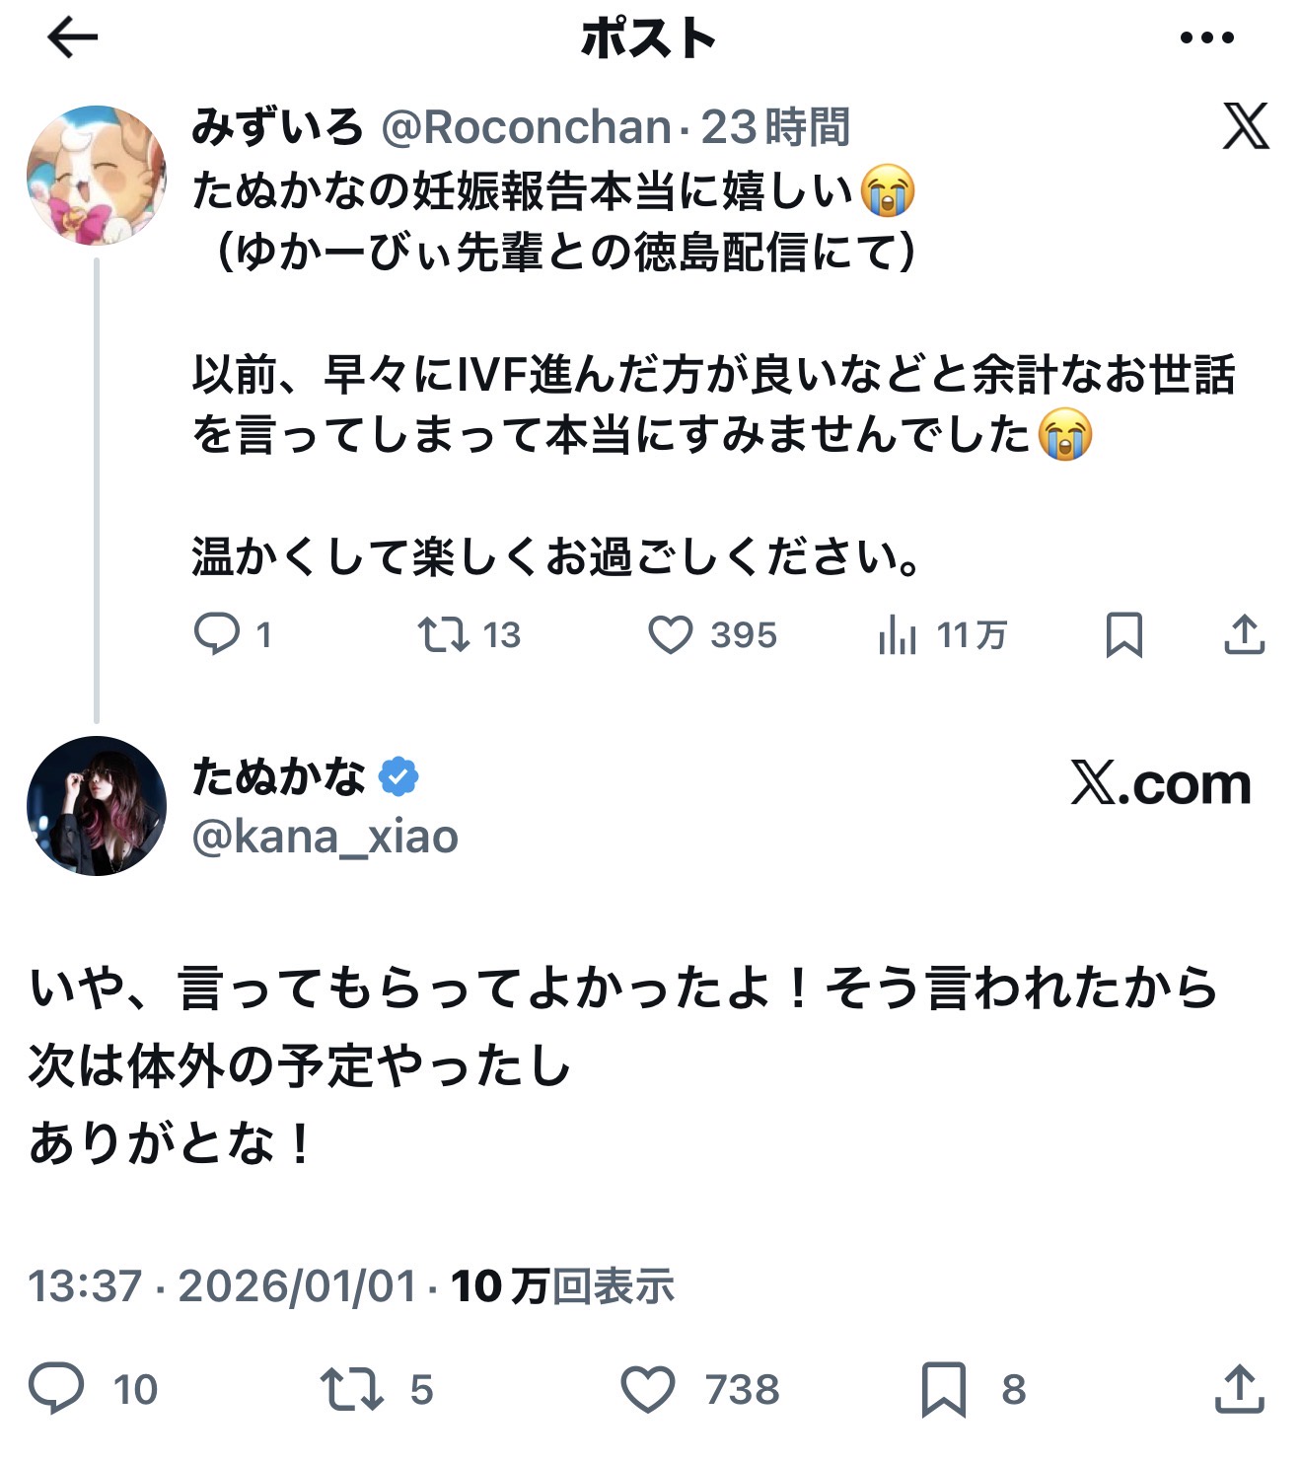Open たぬかな's profile picture
Viewport: 1302px width, 1464px height.
(x=97, y=806)
